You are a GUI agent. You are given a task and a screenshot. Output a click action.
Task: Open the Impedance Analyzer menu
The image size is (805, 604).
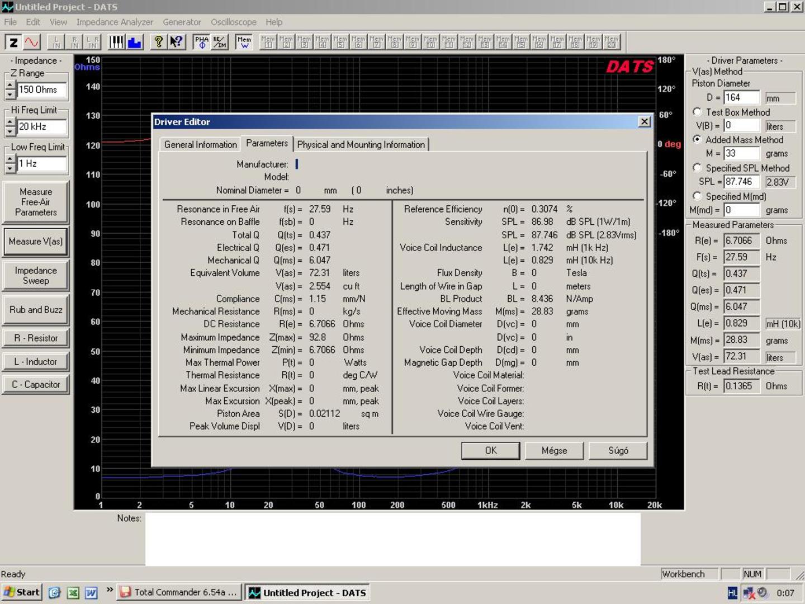(x=115, y=22)
